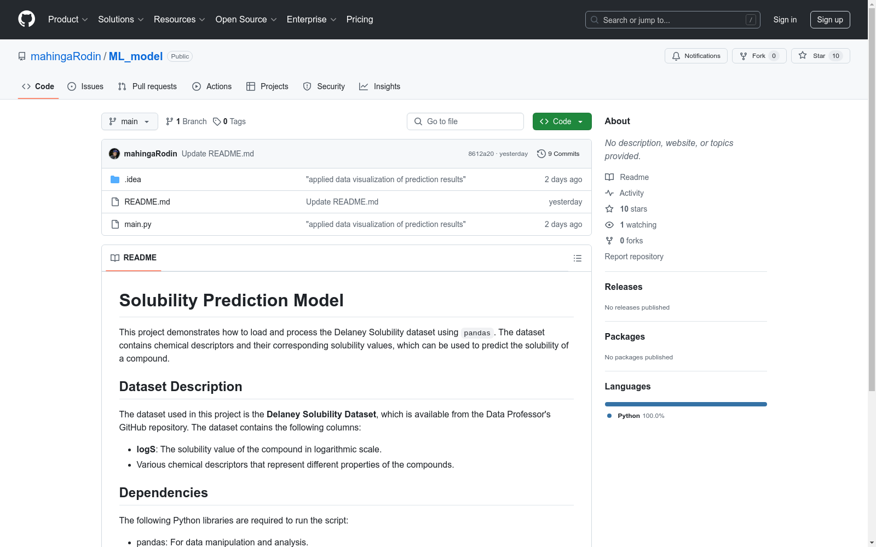Open the main branch selector
Screen dimensions: 876x547
(x=130, y=121)
